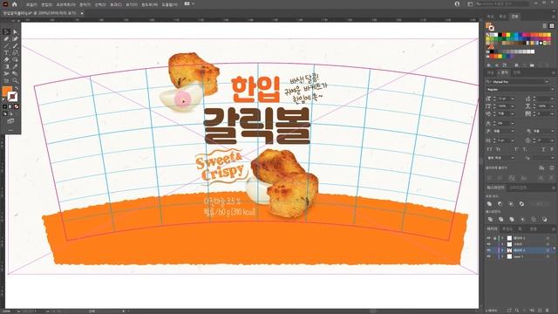Viewport: 558px width, 314px height.
Task: Expand Layer 1 contents arrow
Action: pyautogui.click(x=502, y=256)
